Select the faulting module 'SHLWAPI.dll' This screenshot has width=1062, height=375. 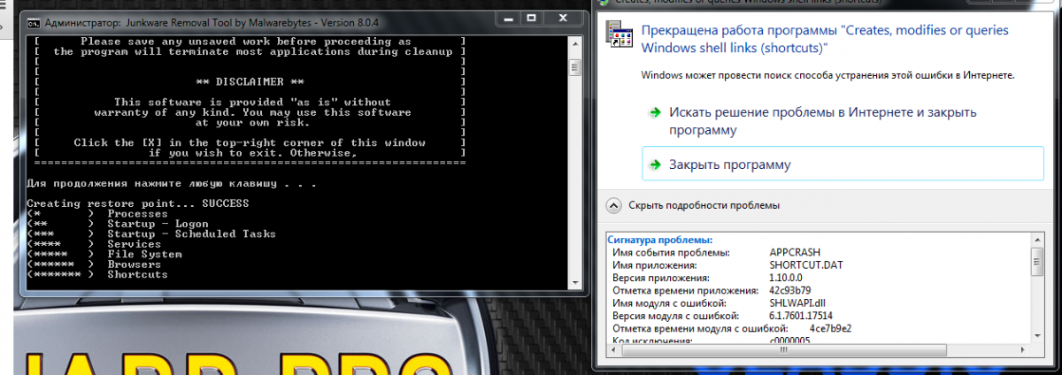click(x=796, y=302)
